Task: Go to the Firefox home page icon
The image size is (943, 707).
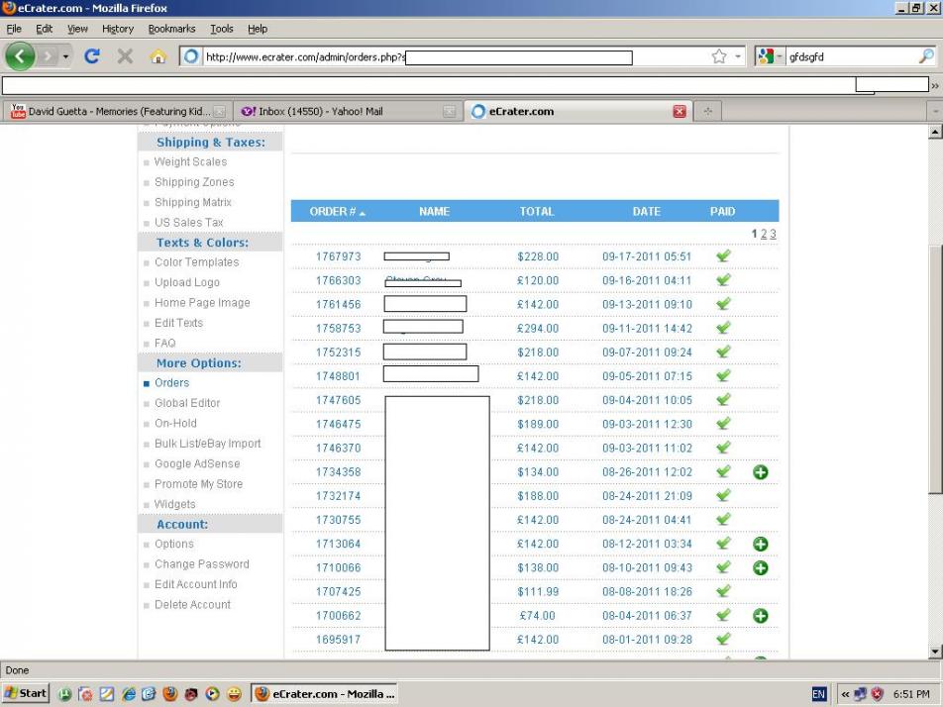Action: click(x=157, y=56)
